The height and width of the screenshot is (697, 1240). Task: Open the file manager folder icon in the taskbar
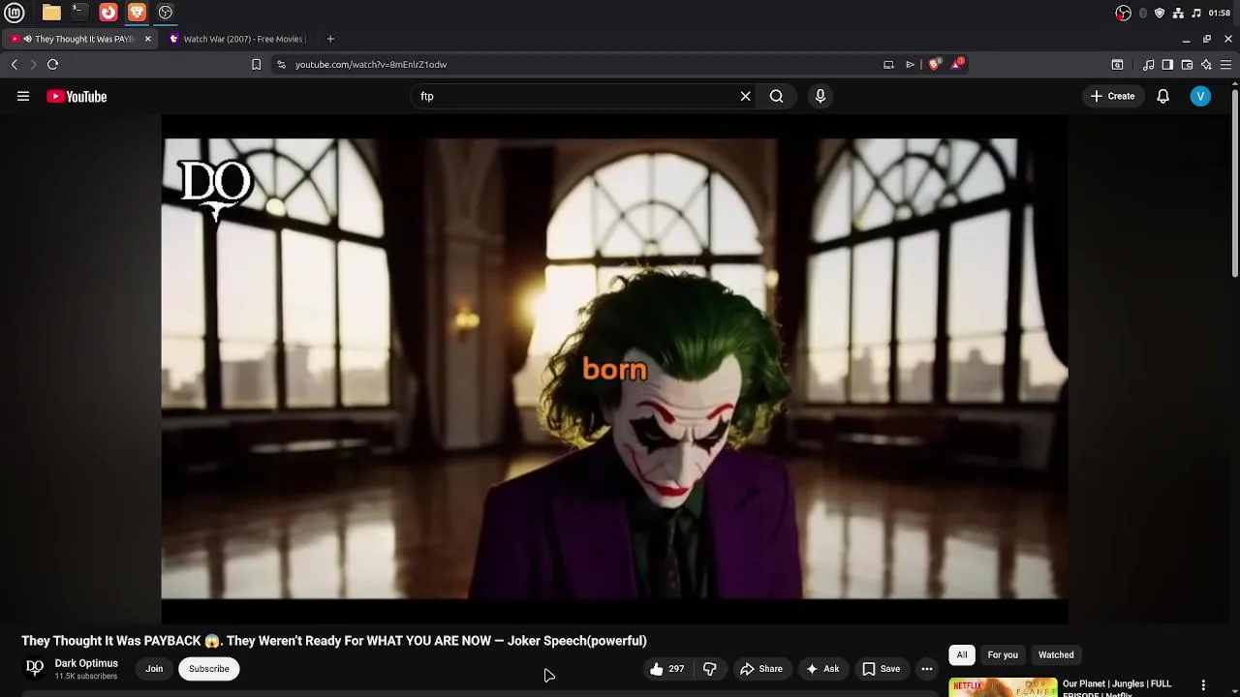click(x=51, y=13)
